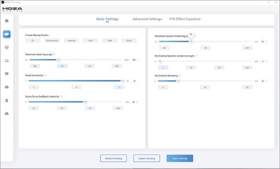Click the Mechanical damping slider handle
Viewport: 280px width, 169px height.
[x=178, y=81]
